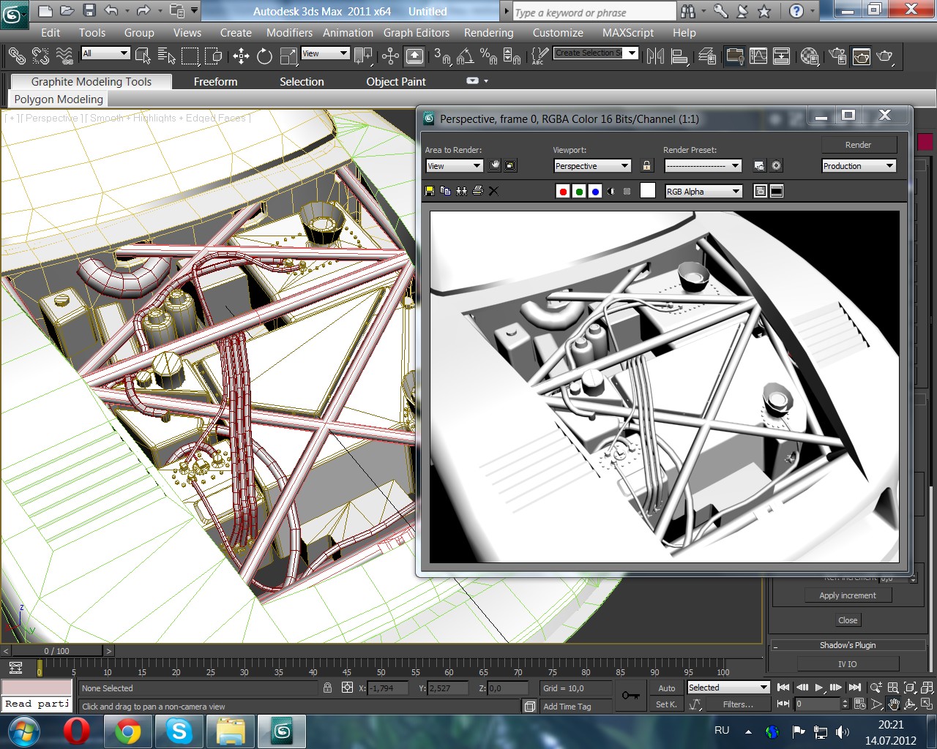Open Render Setup dialog icon
Image resolution: width=937 pixels, height=749 pixels.
coord(837,56)
